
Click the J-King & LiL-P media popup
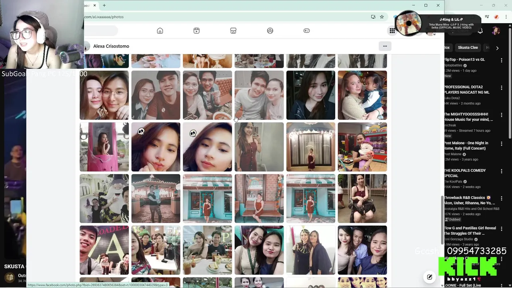click(x=438, y=24)
